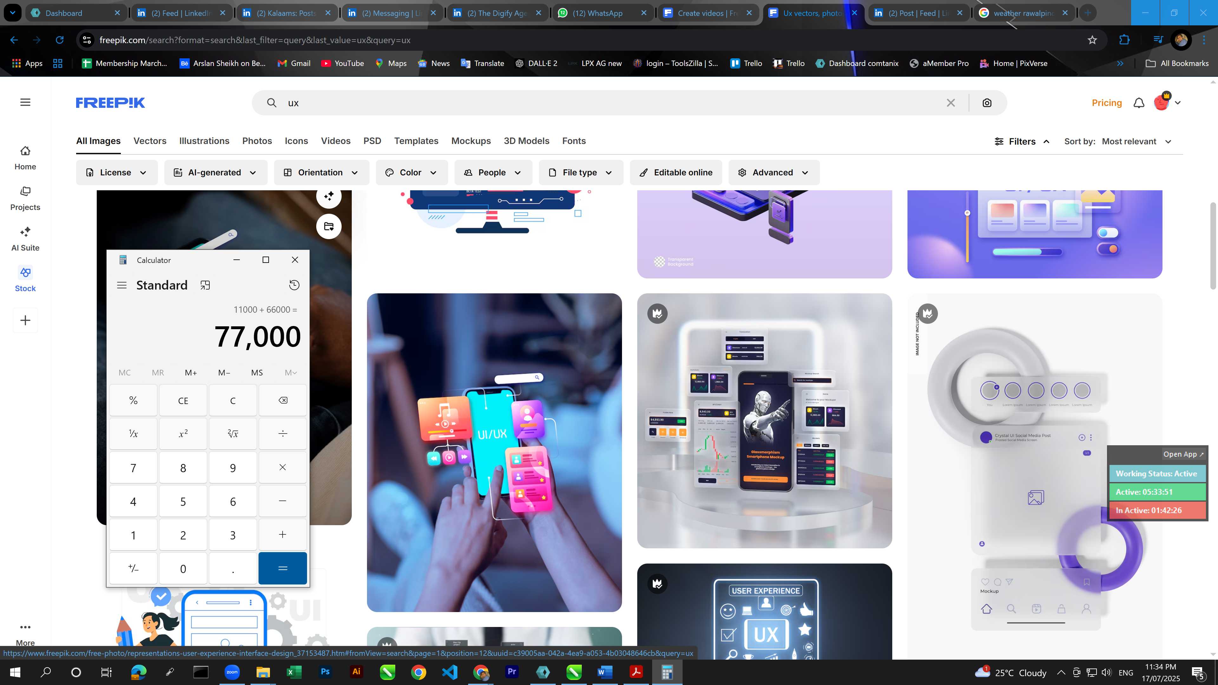Select Illustrations tab
1218x685 pixels.
point(204,141)
